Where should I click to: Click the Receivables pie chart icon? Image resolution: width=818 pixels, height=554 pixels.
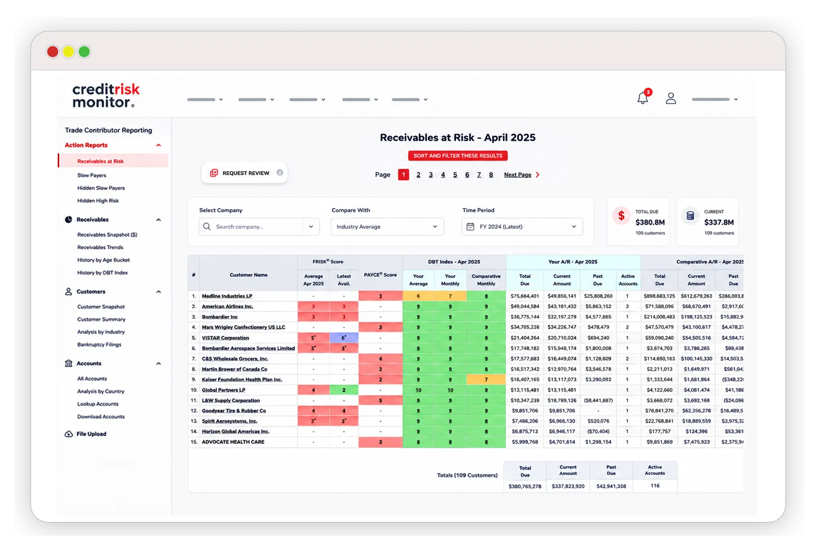tap(68, 220)
